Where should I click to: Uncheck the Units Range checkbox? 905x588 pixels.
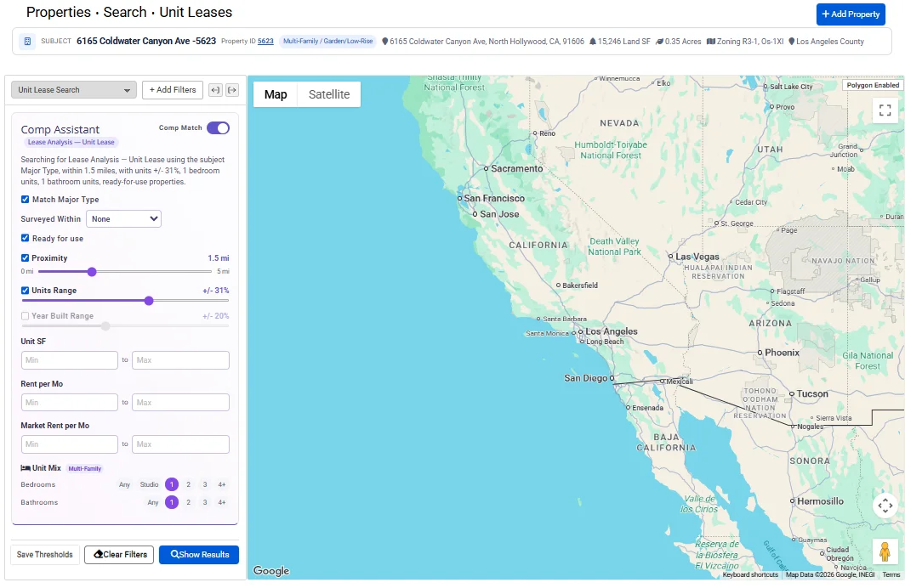point(25,290)
